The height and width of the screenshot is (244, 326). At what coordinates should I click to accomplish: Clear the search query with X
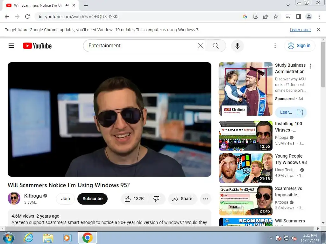coord(201,46)
